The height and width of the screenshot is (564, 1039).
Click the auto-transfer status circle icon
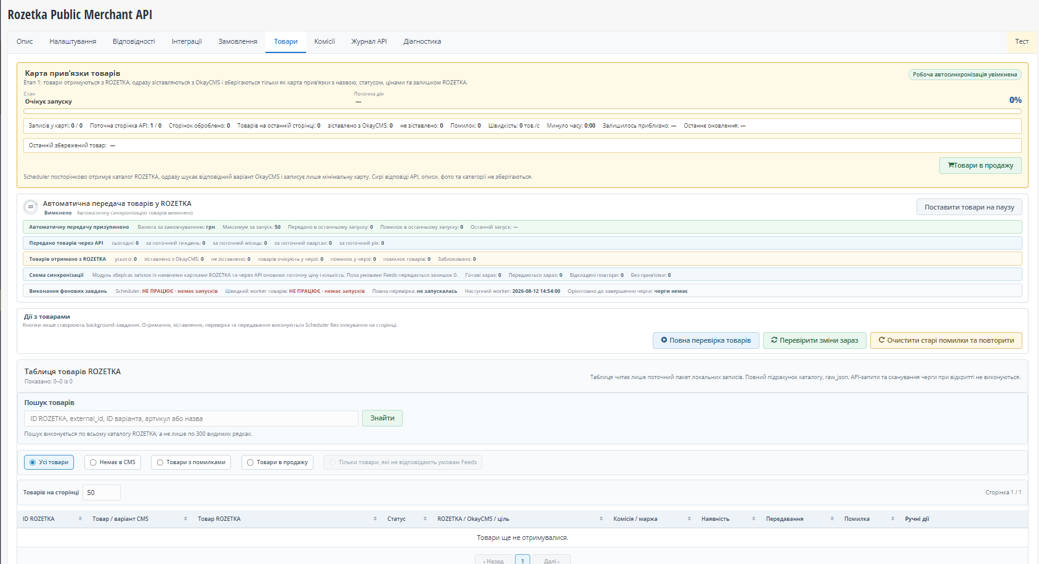pyautogui.click(x=30, y=207)
